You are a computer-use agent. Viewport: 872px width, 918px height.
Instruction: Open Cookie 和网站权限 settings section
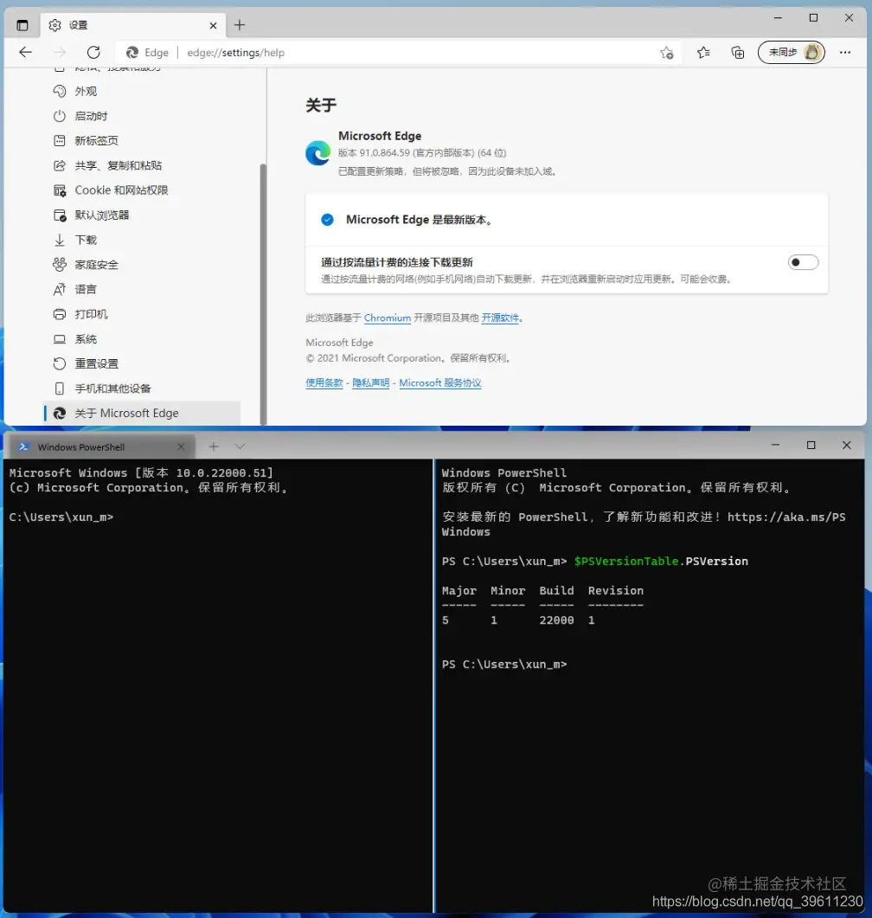pyautogui.click(x=142, y=190)
